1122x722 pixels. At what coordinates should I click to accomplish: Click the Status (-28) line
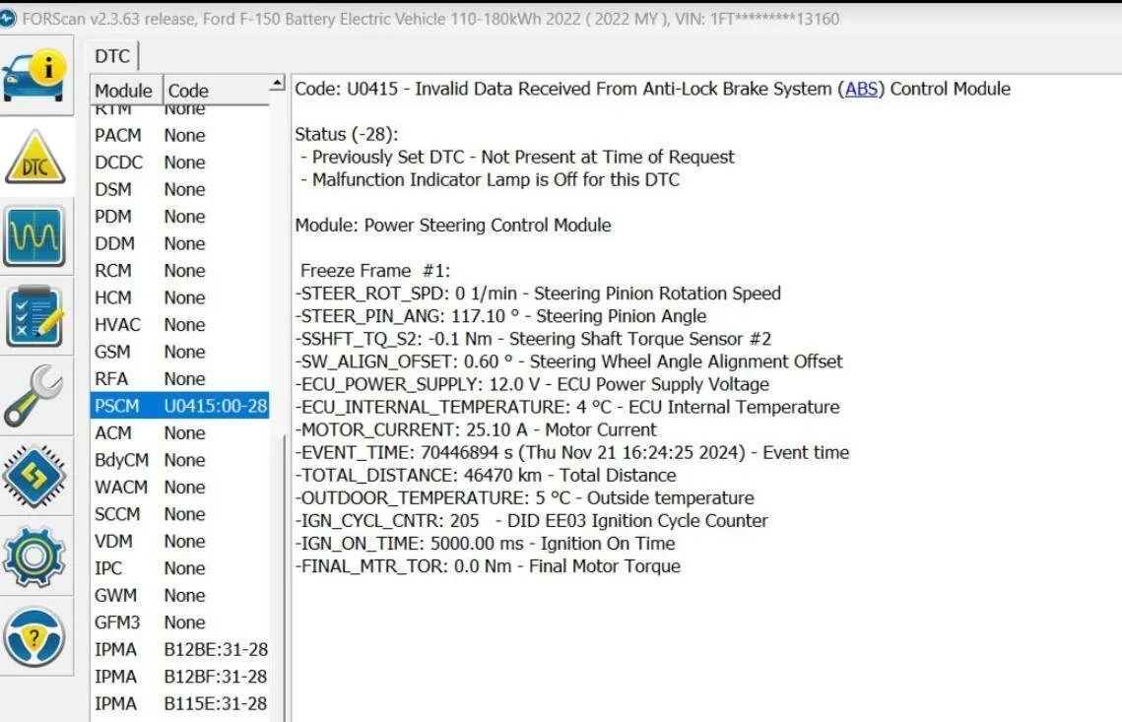coord(347,135)
